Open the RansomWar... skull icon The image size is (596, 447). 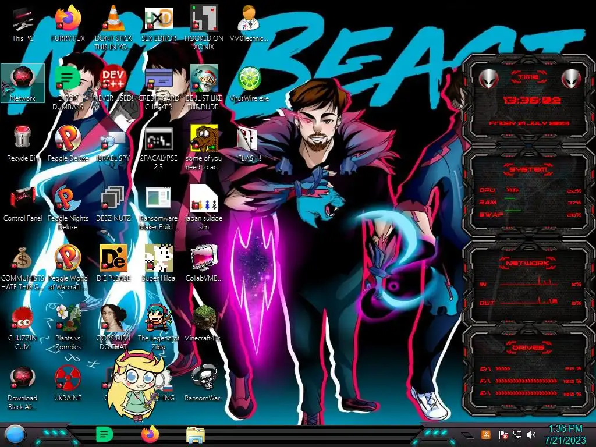pyautogui.click(x=204, y=383)
